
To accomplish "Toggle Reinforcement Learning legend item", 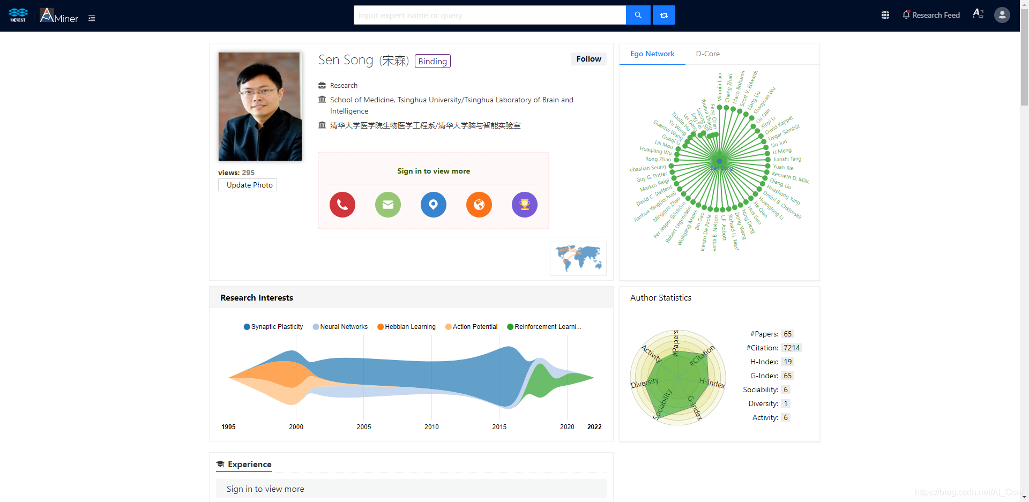I will tap(544, 327).
